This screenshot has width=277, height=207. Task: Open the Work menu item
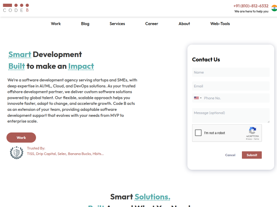click(56, 23)
